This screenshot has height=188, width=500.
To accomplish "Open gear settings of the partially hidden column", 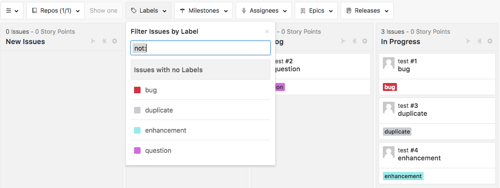I will click(365, 41).
